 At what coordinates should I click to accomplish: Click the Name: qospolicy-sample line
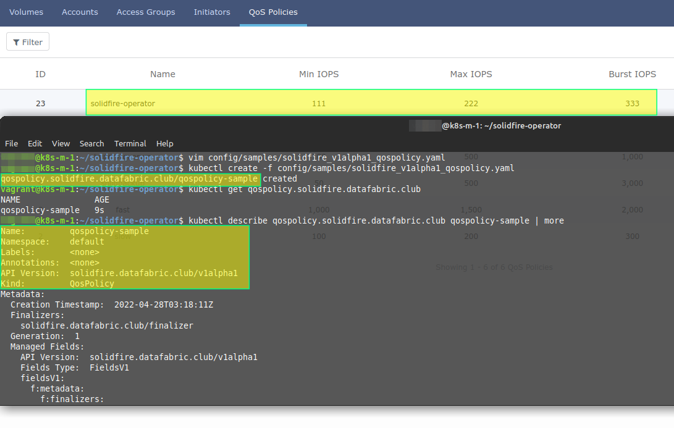[75, 231]
